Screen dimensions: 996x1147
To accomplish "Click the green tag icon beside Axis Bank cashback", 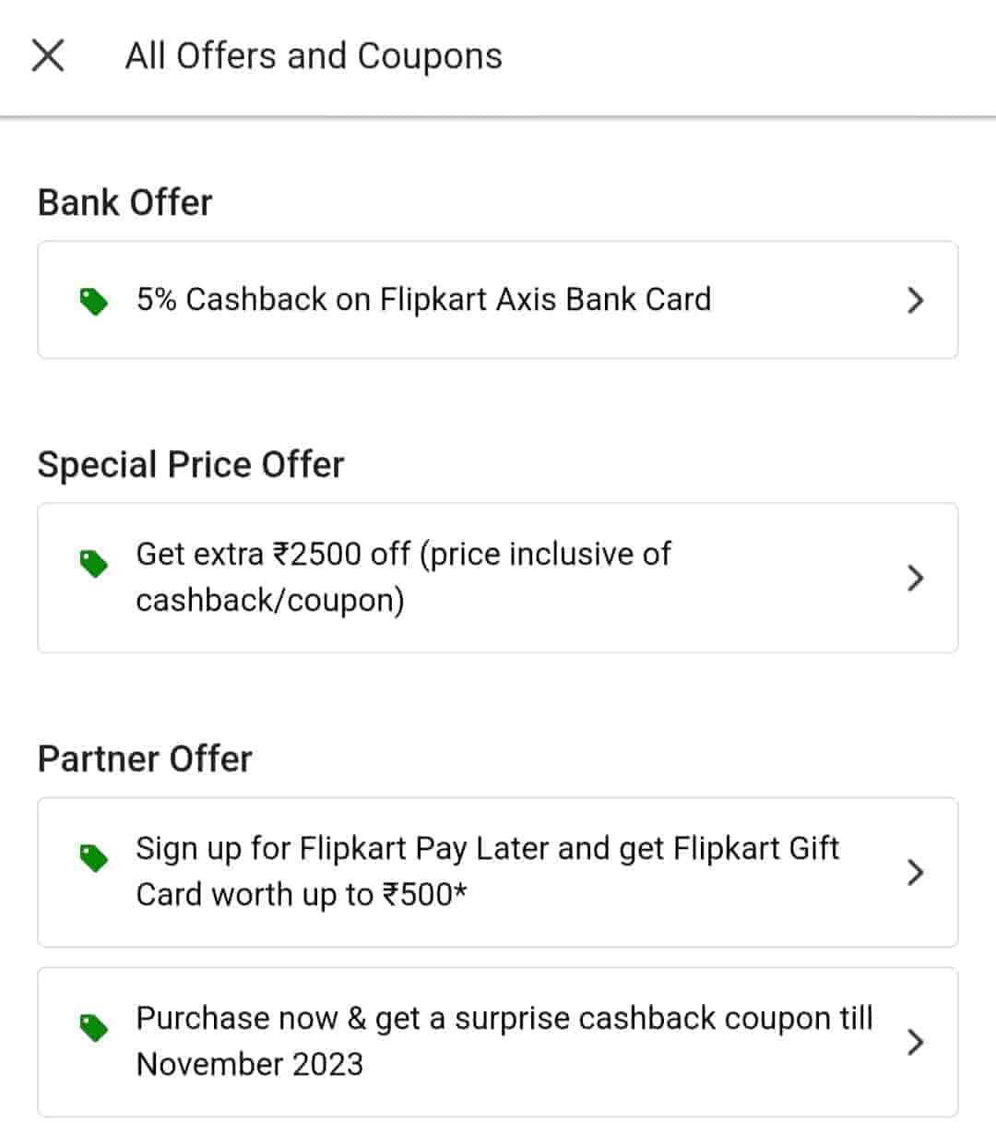I will [x=93, y=301].
